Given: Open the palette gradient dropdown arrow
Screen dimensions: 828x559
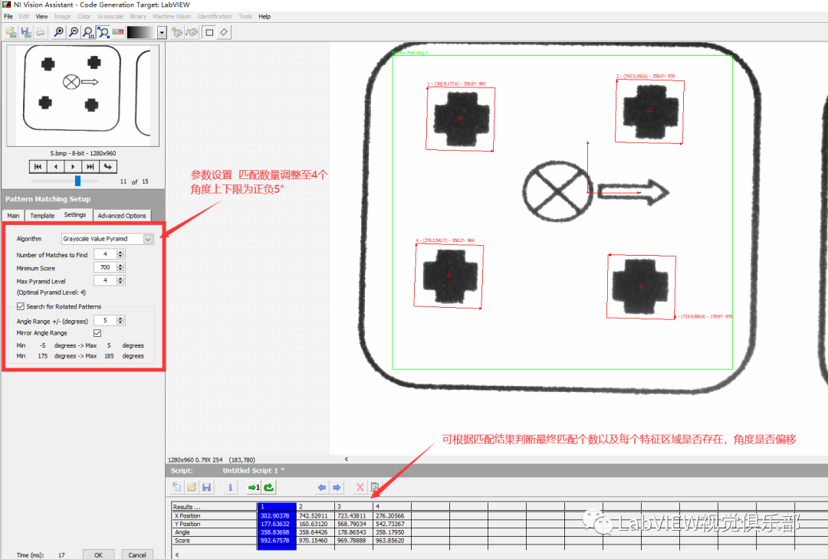Looking at the screenshot, I should coord(162,32).
